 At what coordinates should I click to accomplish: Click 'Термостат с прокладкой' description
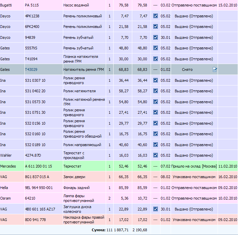(74, 155)
